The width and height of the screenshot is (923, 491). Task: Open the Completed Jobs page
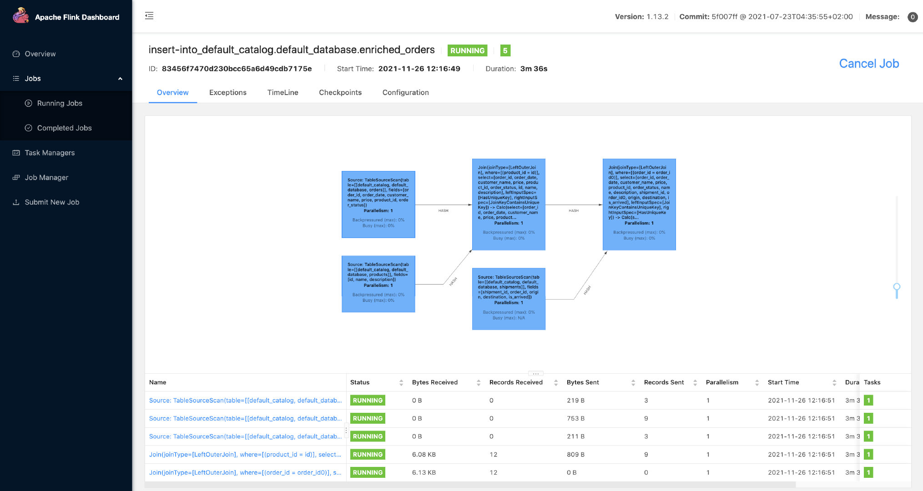coord(64,128)
